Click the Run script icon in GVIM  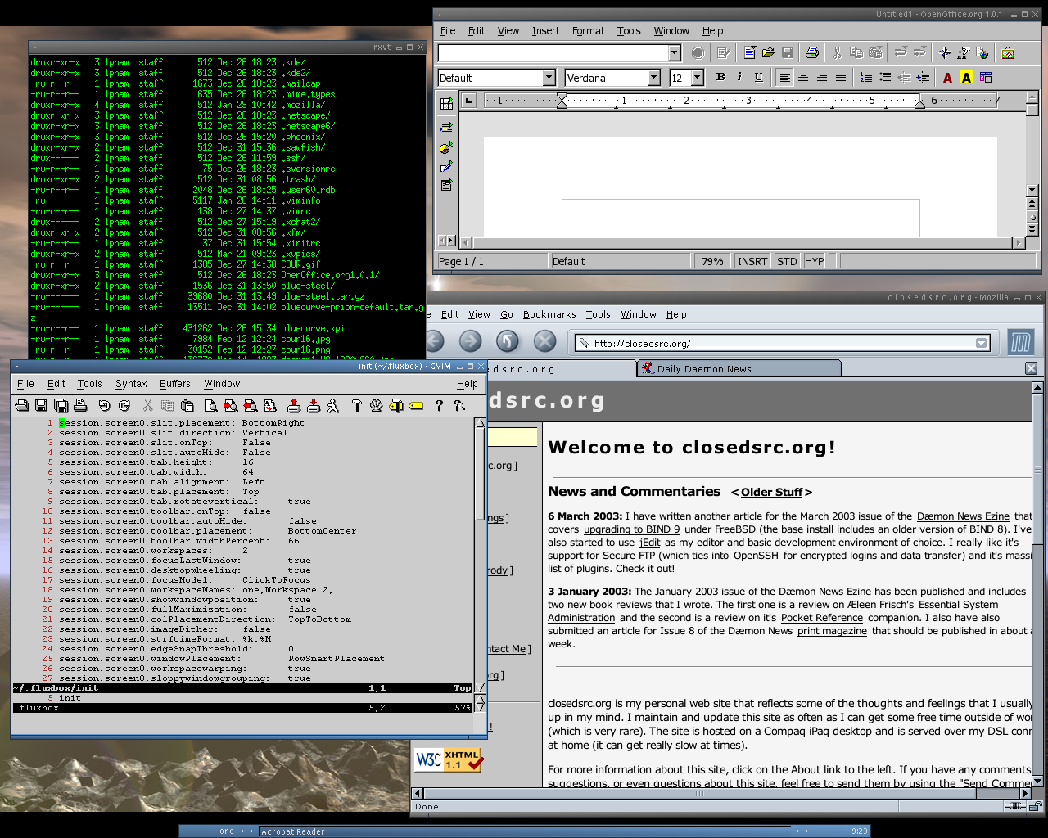(x=332, y=405)
